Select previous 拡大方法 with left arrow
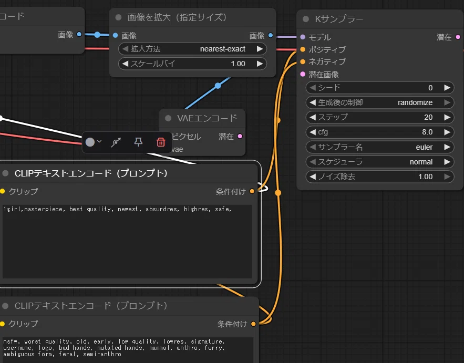 pyautogui.click(x=125, y=49)
